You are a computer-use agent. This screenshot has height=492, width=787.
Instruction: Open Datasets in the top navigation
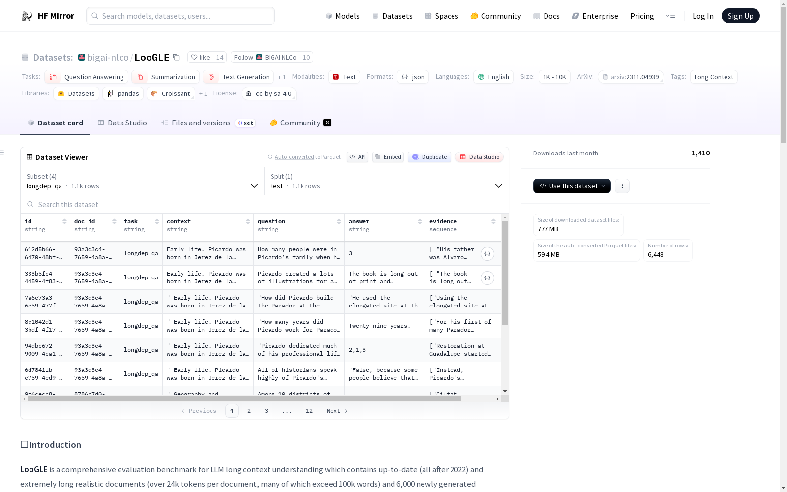click(x=392, y=16)
